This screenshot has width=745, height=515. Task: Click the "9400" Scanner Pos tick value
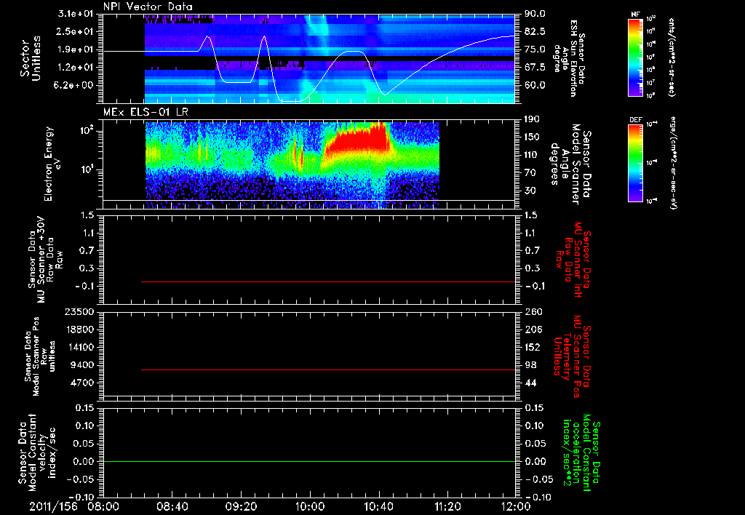pos(83,365)
